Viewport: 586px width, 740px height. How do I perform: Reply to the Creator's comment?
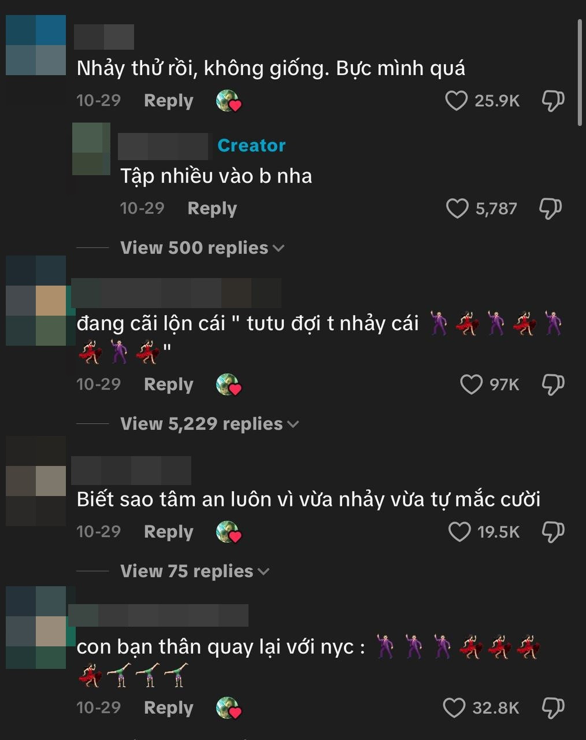(212, 209)
